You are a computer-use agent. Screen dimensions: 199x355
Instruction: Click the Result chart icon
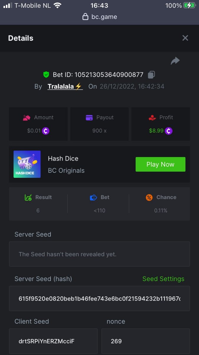pos(28,197)
